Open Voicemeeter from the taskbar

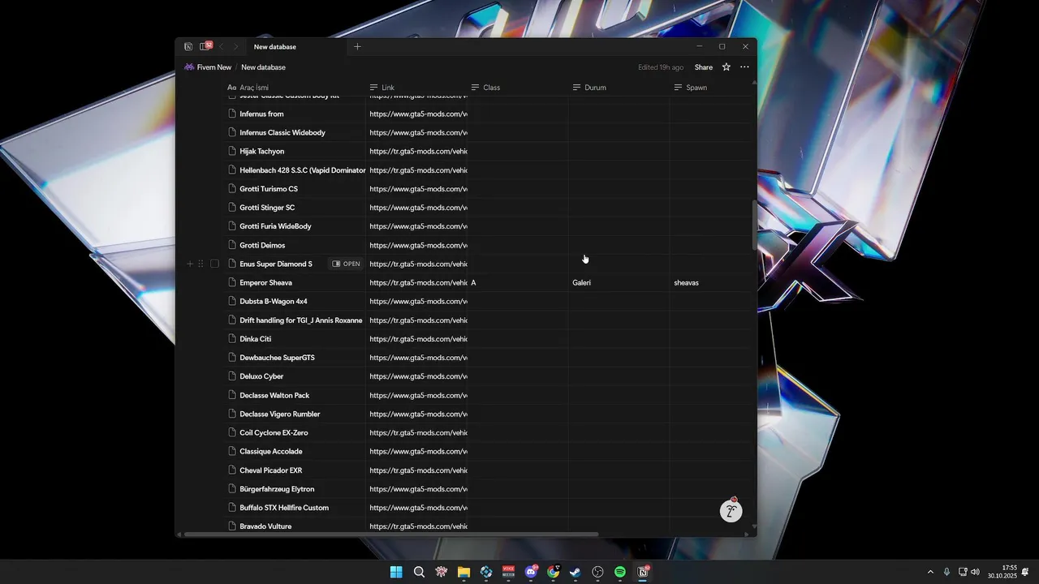pos(508,572)
